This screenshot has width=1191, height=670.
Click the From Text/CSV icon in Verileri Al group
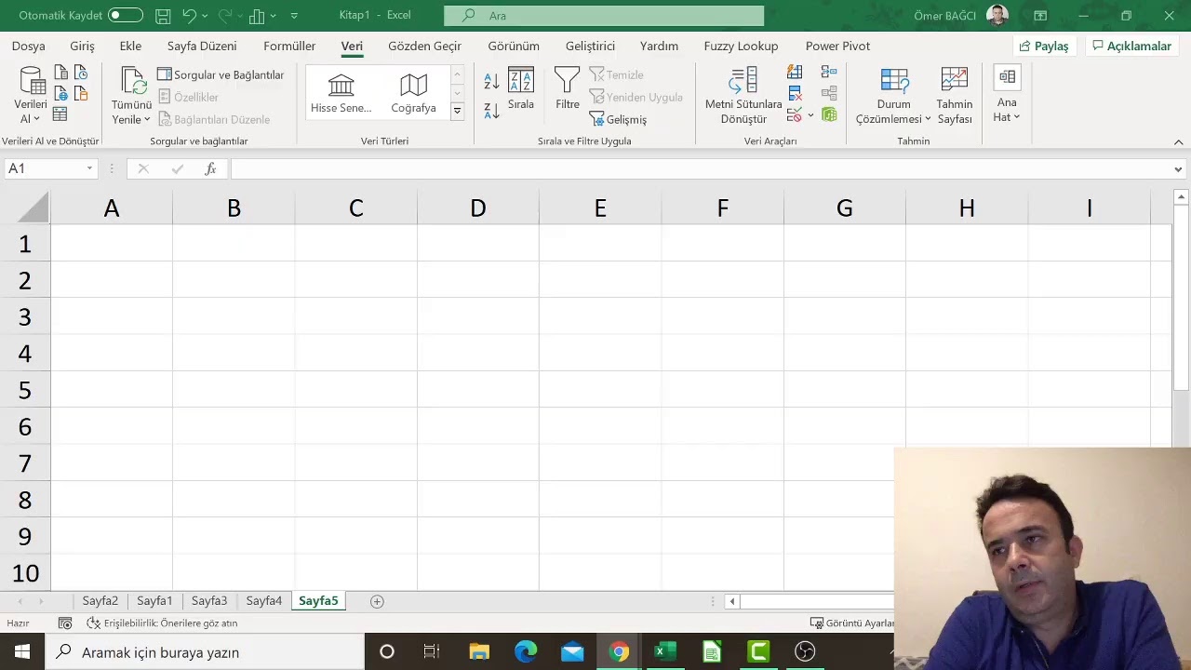(x=61, y=73)
